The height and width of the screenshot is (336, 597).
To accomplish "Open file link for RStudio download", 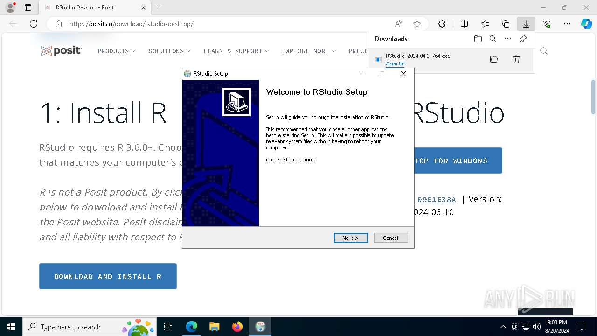I will click(395, 64).
